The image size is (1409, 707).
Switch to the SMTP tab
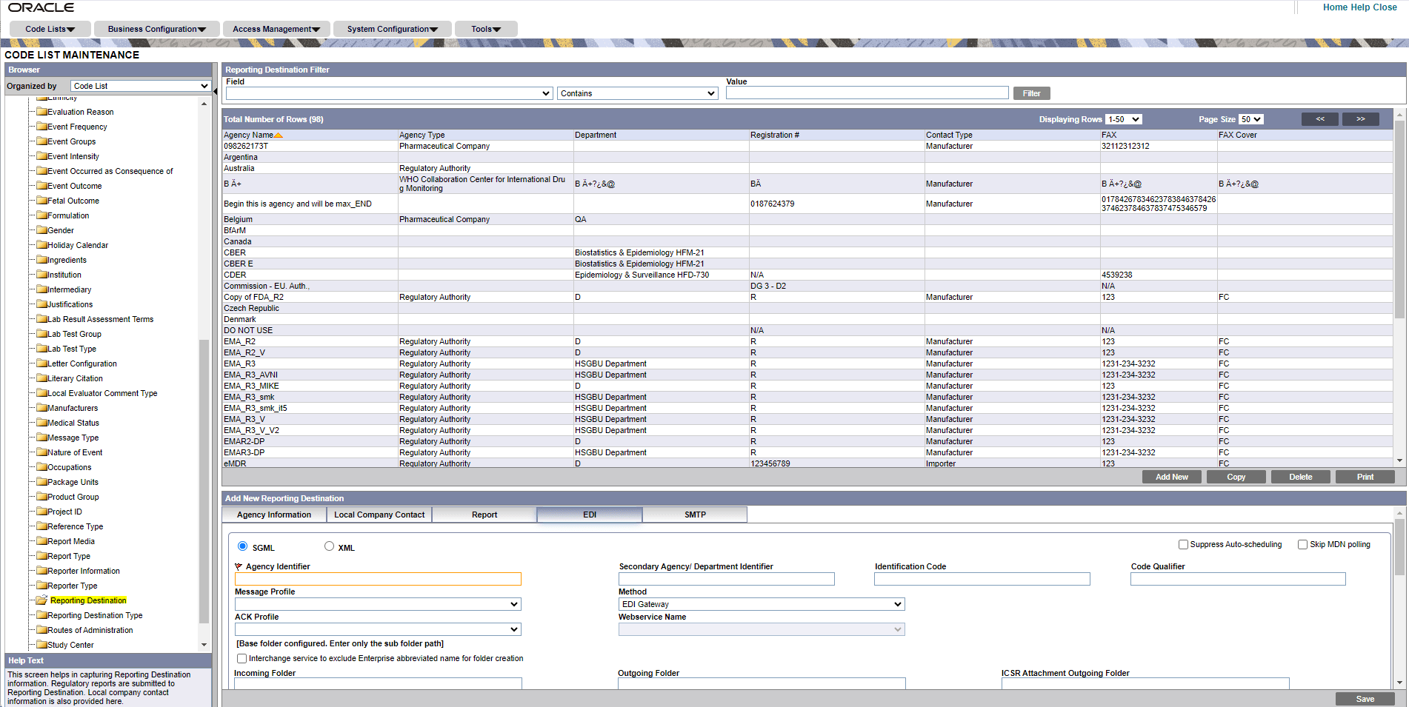click(695, 515)
